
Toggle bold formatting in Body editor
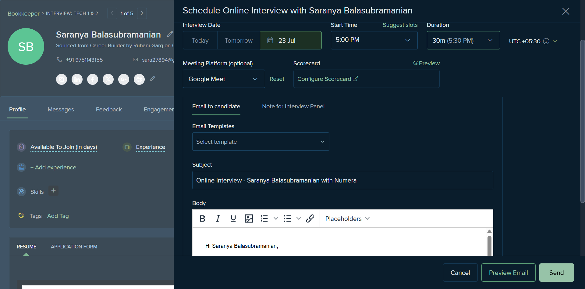202,219
